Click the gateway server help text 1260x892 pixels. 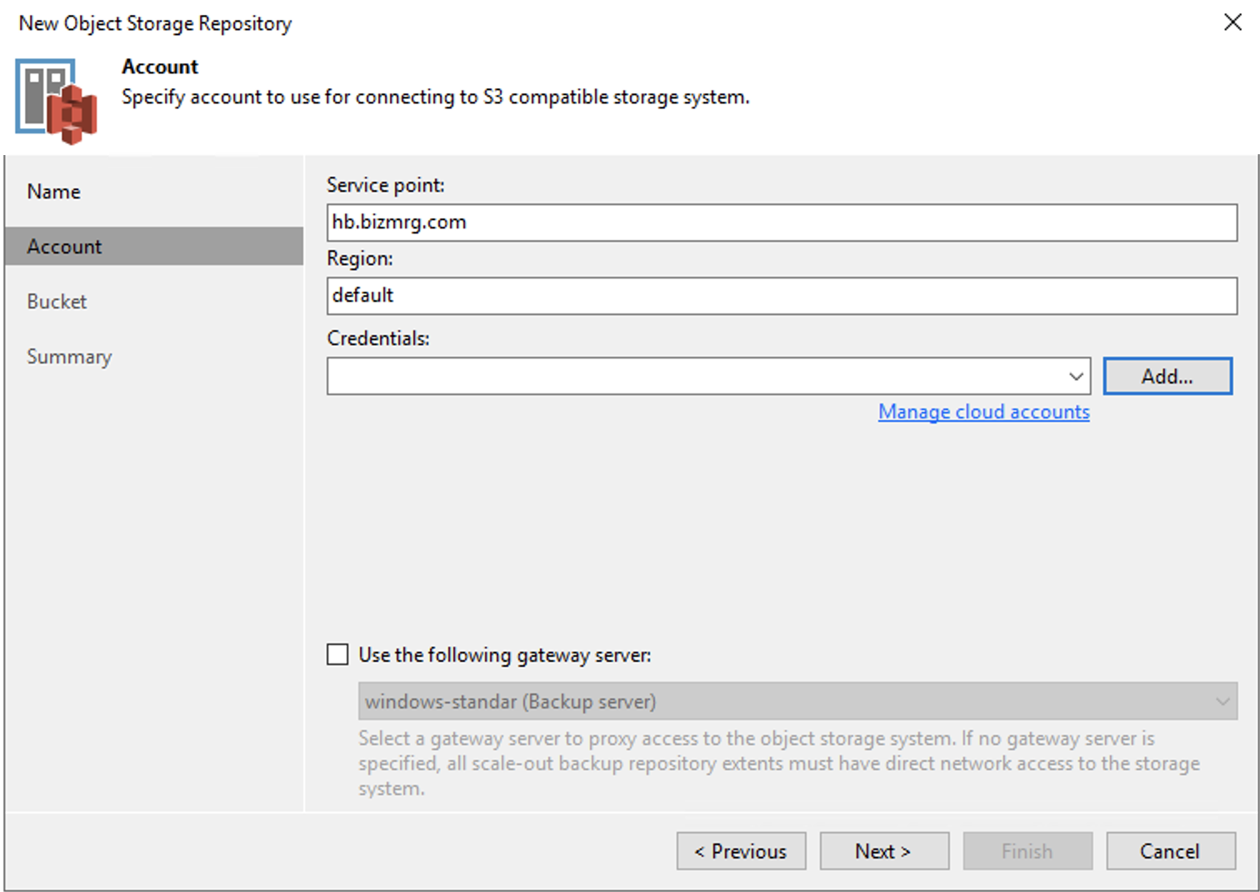tap(779, 764)
